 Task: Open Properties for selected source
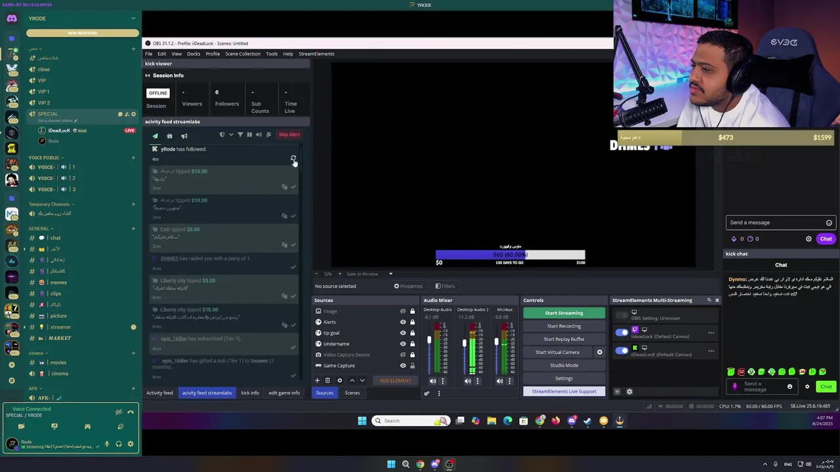408,286
